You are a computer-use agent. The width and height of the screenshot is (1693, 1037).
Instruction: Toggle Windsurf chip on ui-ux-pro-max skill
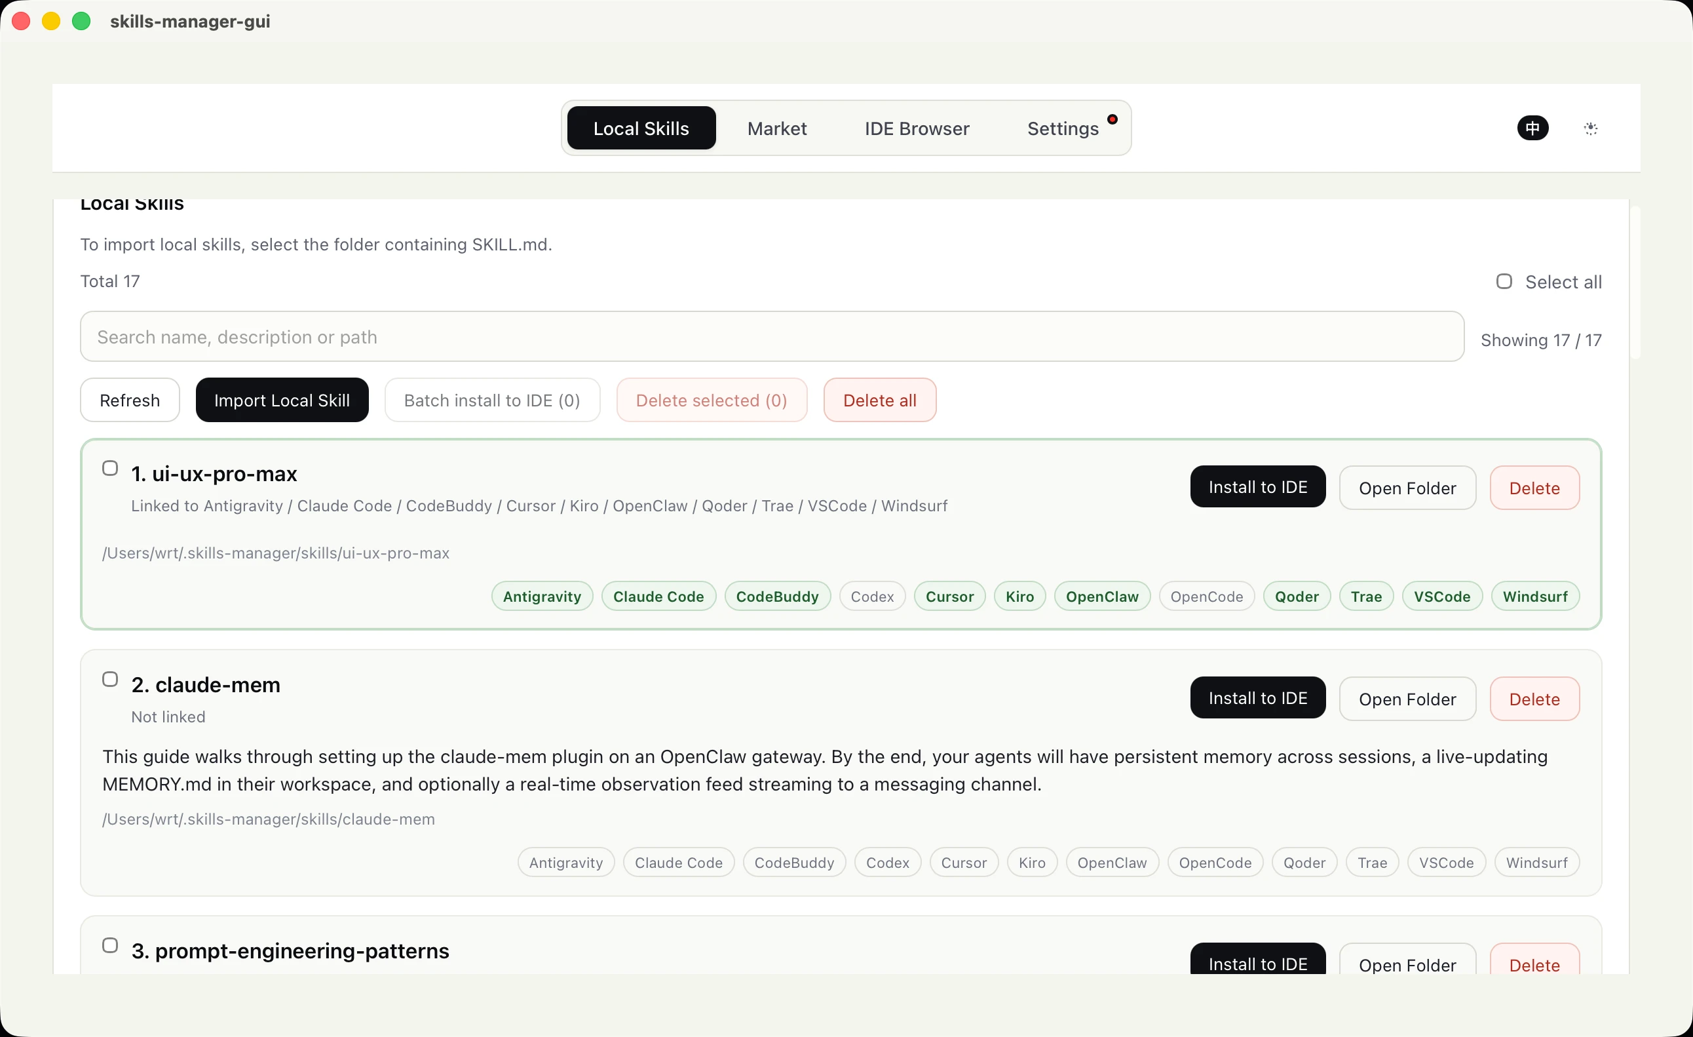(x=1535, y=596)
